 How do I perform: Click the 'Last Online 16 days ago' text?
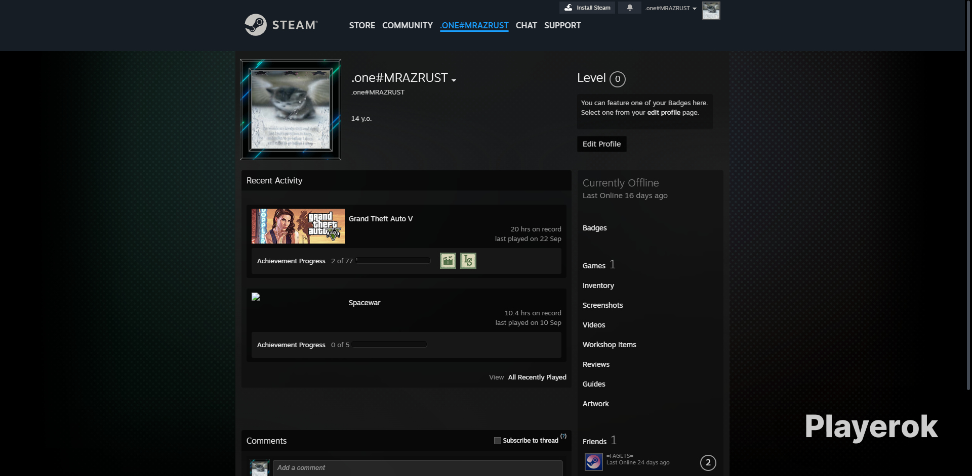[x=625, y=196]
